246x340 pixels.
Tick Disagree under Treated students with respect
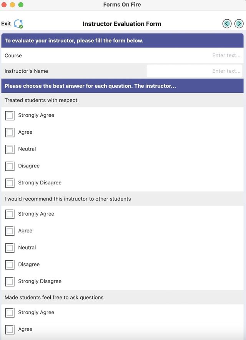coord(10,166)
